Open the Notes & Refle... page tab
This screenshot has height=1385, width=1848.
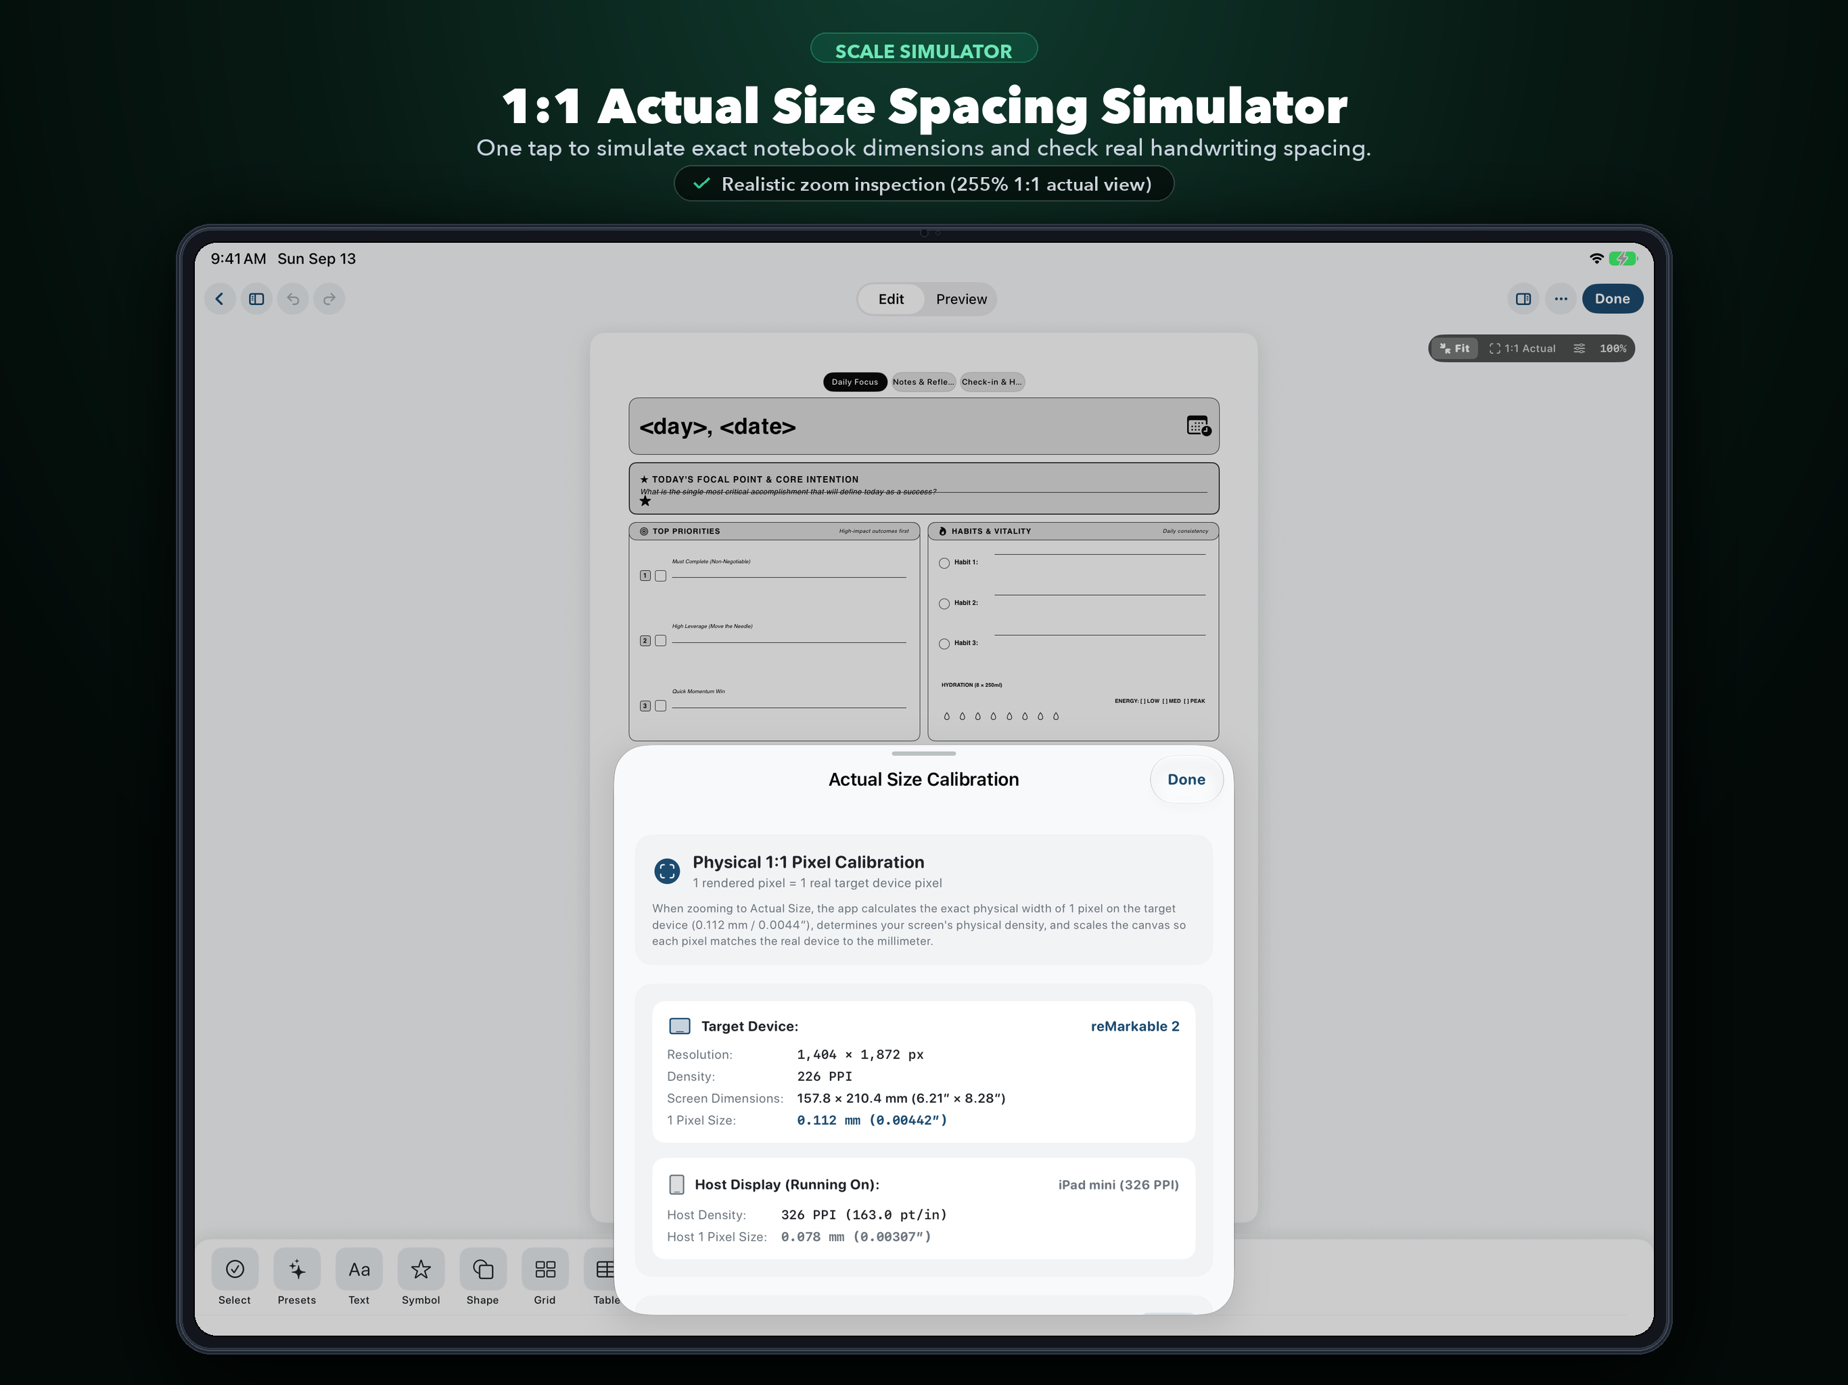pos(923,381)
